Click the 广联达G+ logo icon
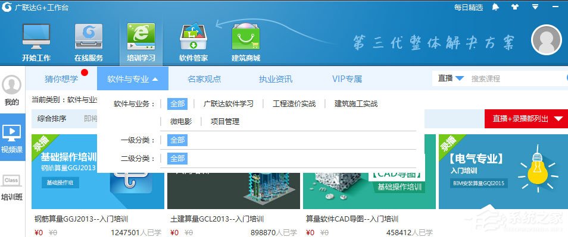 [7, 7]
